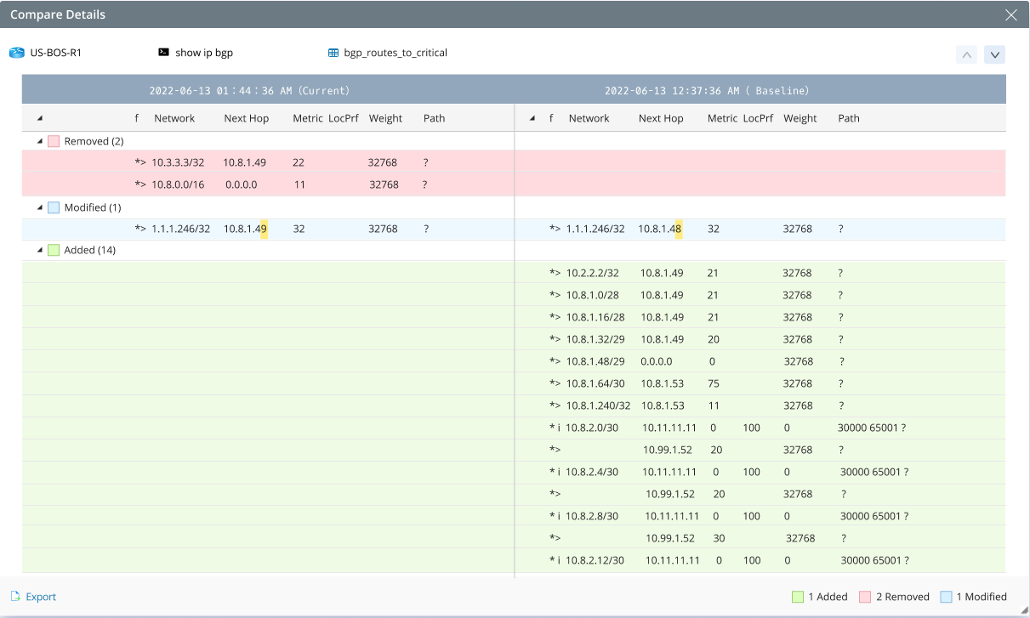1030x618 pixels.
Task: Select added route 10.8.1.16/28
Action: [595, 317]
